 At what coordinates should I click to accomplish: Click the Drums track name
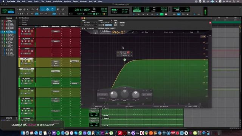[x=27, y=49]
